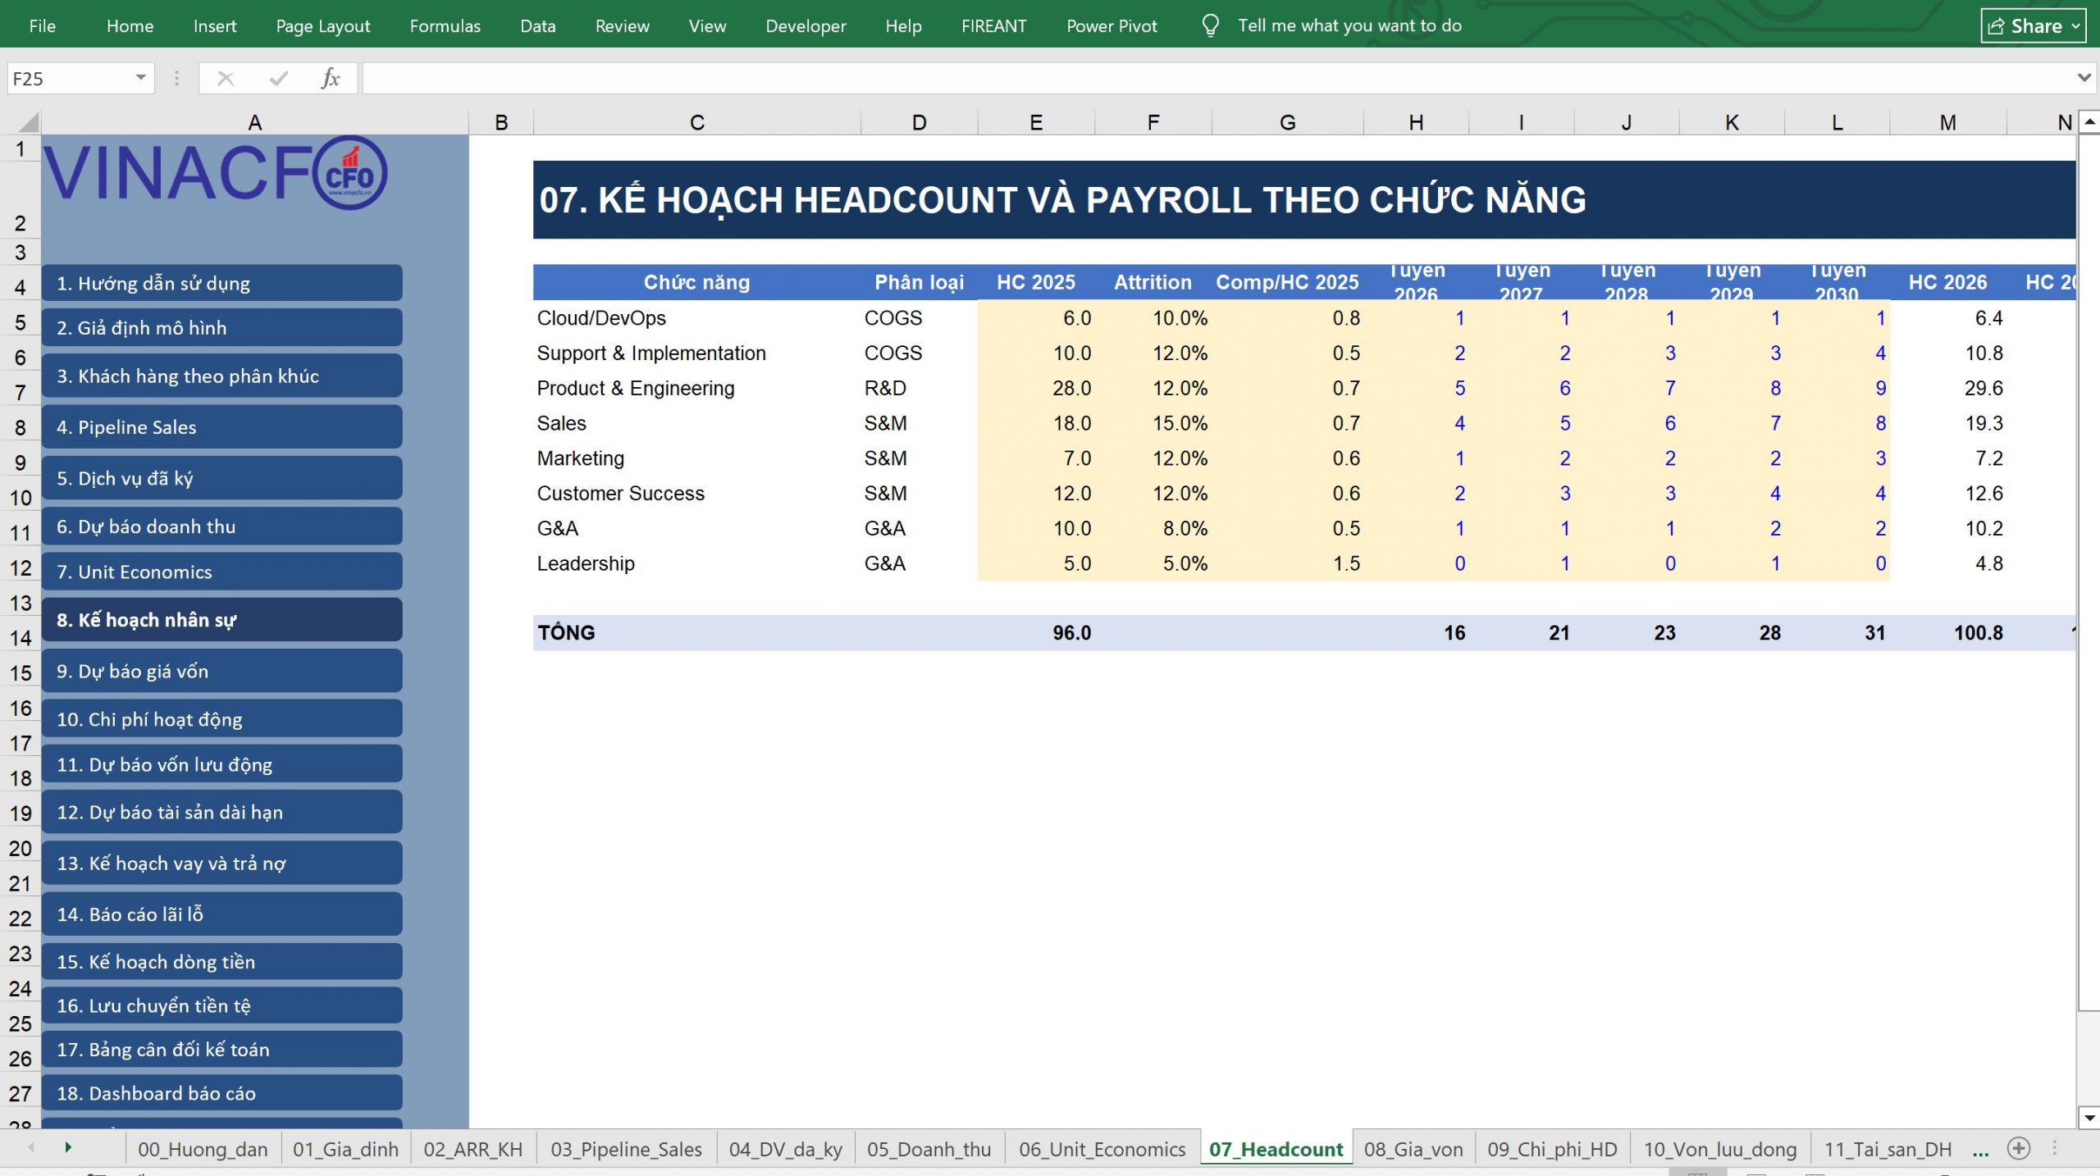
Task: Click Leadership Comp/HC value 1.5
Action: [x=1287, y=563]
